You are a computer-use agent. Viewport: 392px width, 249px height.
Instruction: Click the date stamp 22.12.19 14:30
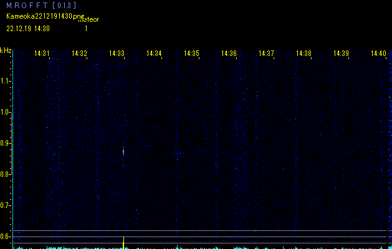pos(28,29)
